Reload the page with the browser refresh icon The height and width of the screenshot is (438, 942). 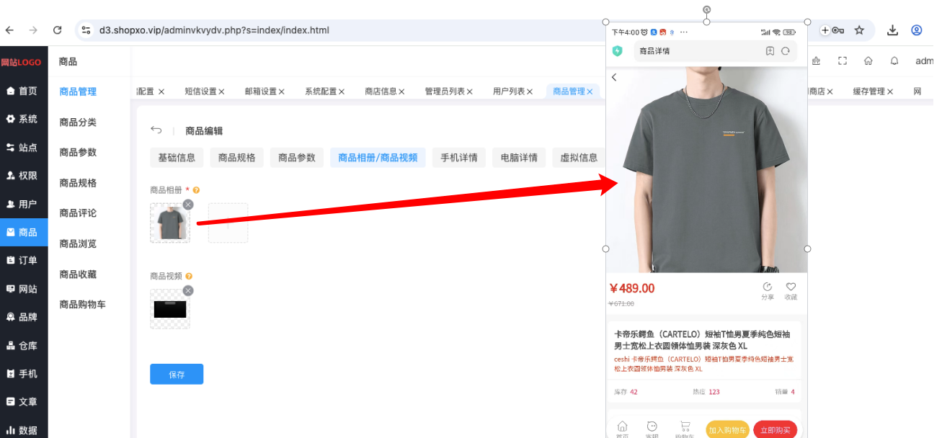click(x=58, y=30)
